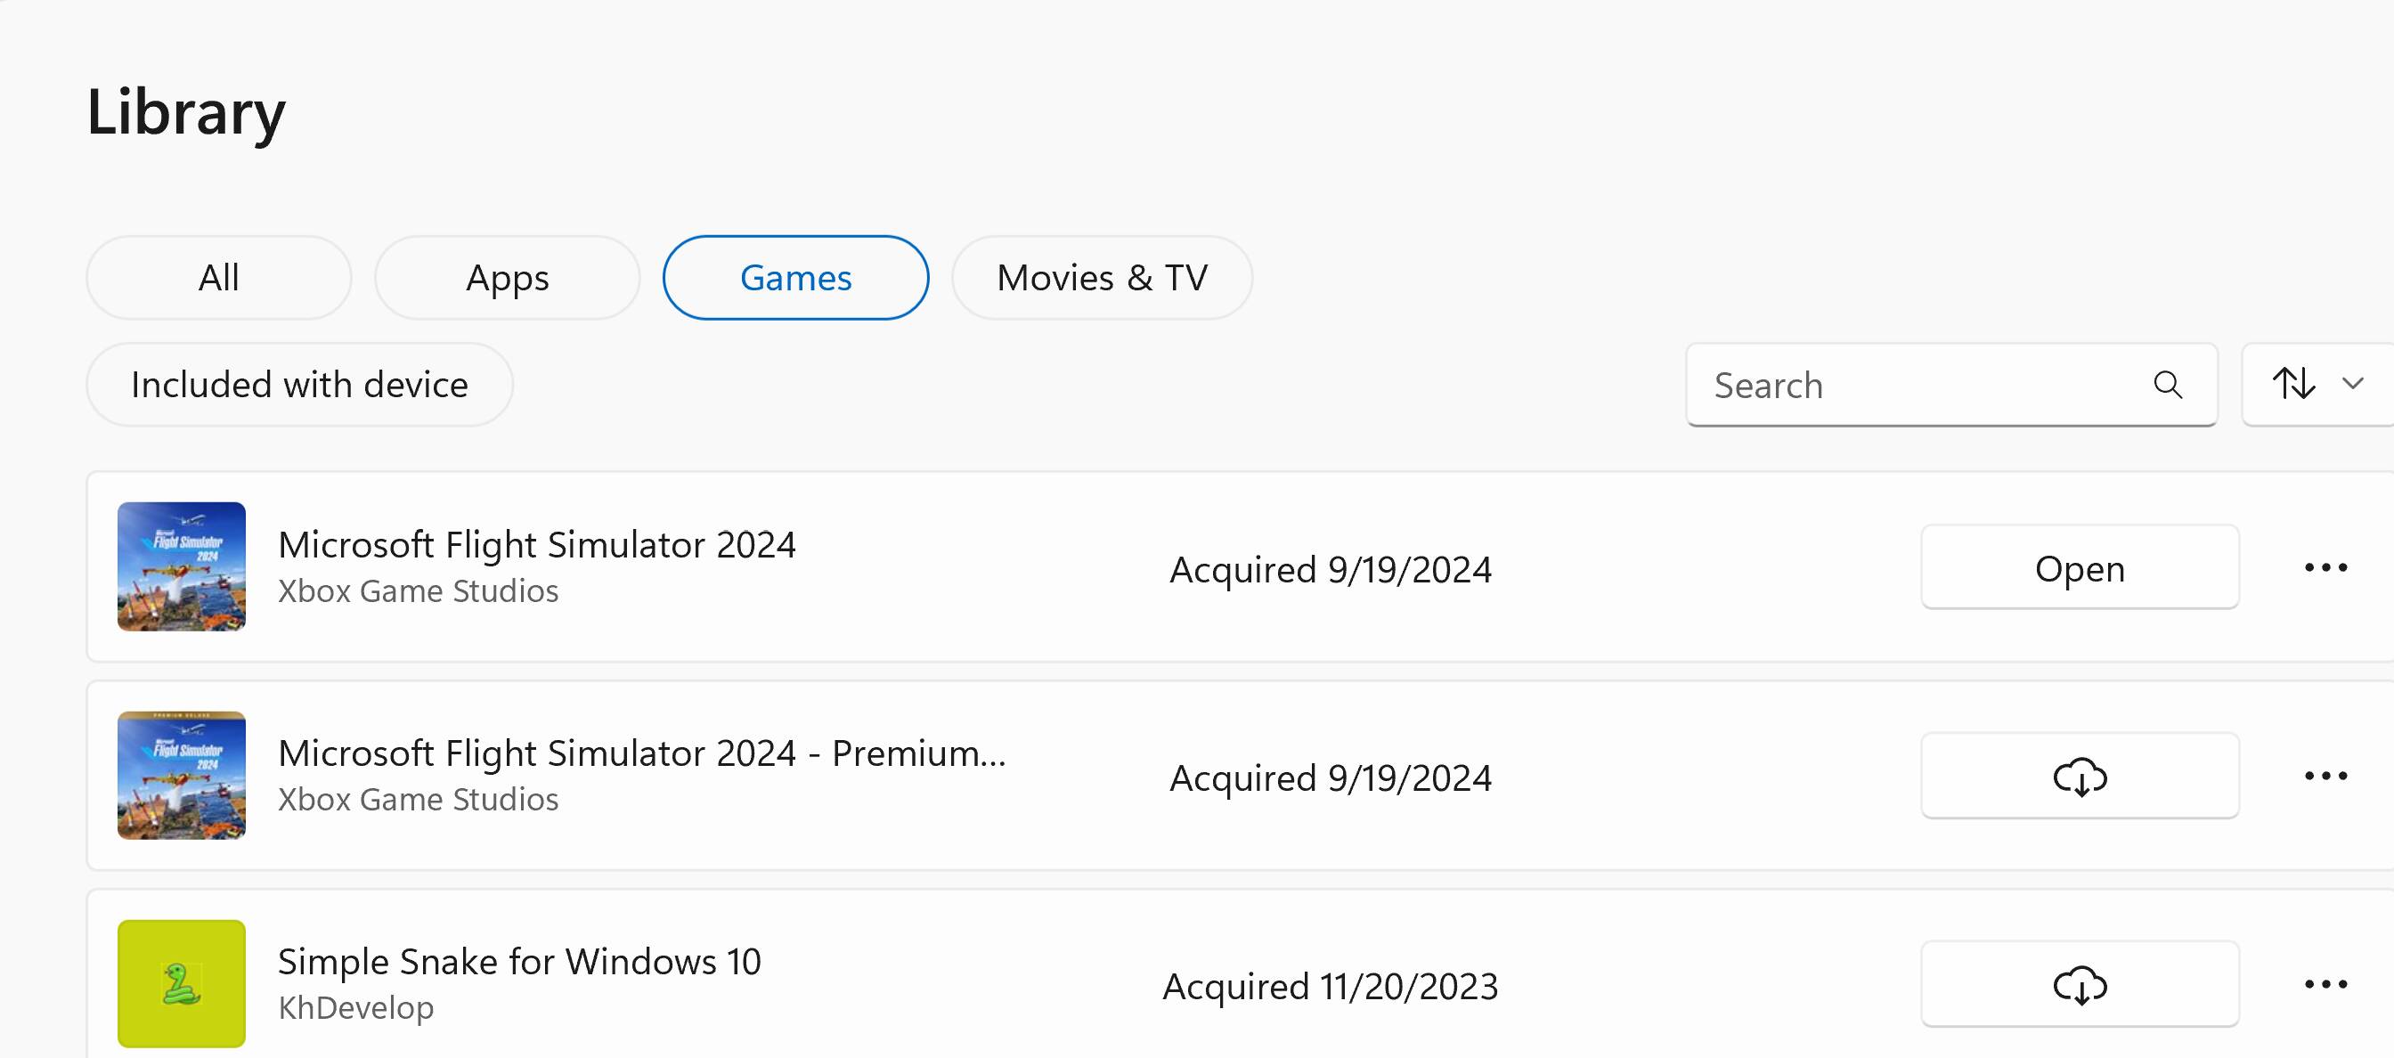Viewport: 2394px width, 1058px height.
Task: Toggle the Included with device filter
Action: (x=299, y=385)
